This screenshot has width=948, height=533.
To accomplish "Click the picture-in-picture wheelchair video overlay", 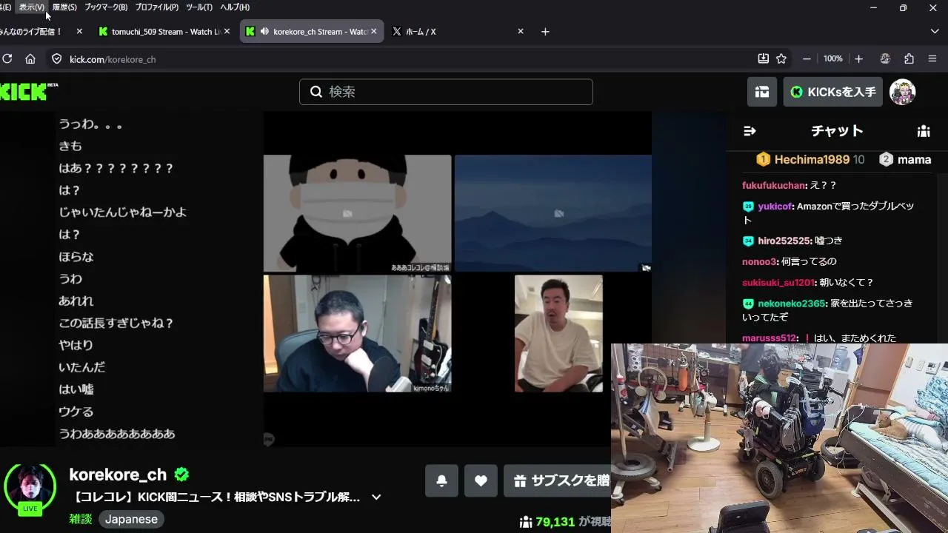I will pyautogui.click(x=779, y=438).
